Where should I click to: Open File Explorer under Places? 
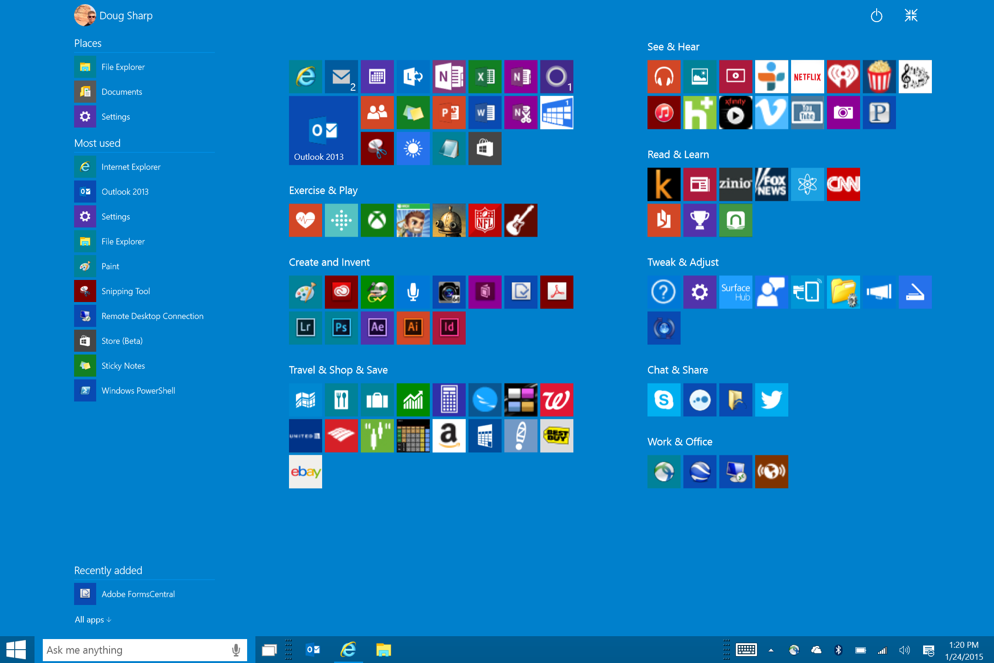point(144,67)
